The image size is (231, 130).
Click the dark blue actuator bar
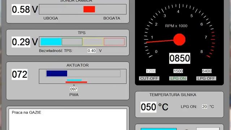point(57,73)
